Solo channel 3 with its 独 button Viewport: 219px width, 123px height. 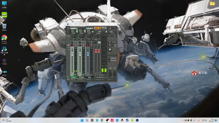point(91,42)
